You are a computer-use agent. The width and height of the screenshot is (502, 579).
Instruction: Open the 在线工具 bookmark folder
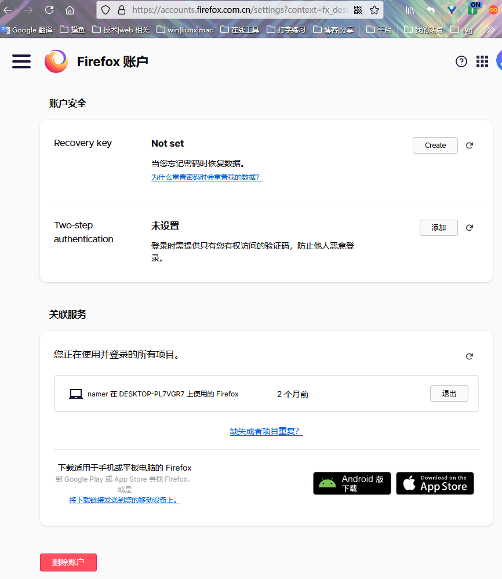(x=240, y=30)
